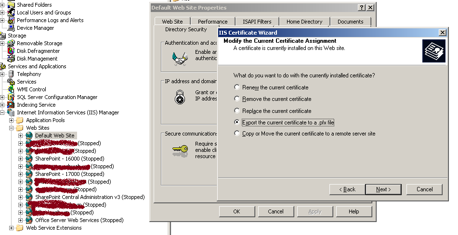Click the SQL Server Configuration Manager icon

coord(11,97)
